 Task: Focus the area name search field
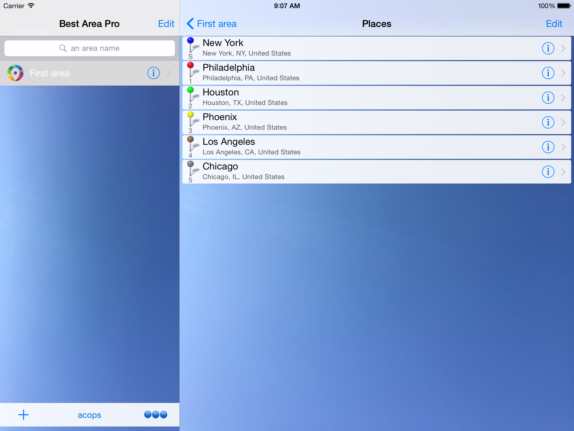[x=90, y=48]
